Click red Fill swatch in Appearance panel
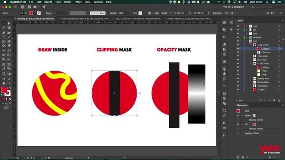The width and height of the screenshot is (285, 160). point(254,124)
